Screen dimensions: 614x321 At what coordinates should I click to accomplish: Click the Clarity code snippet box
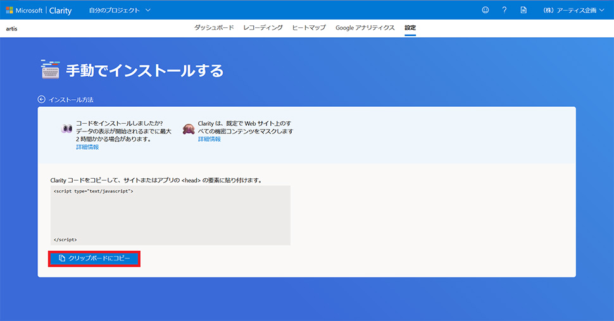(x=170, y=215)
